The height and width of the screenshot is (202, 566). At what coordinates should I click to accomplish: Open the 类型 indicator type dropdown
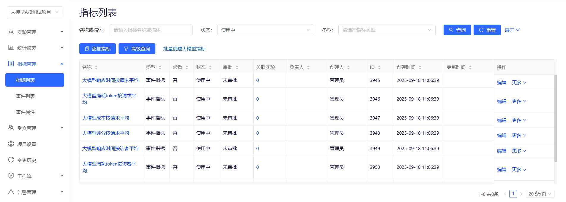click(387, 30)
